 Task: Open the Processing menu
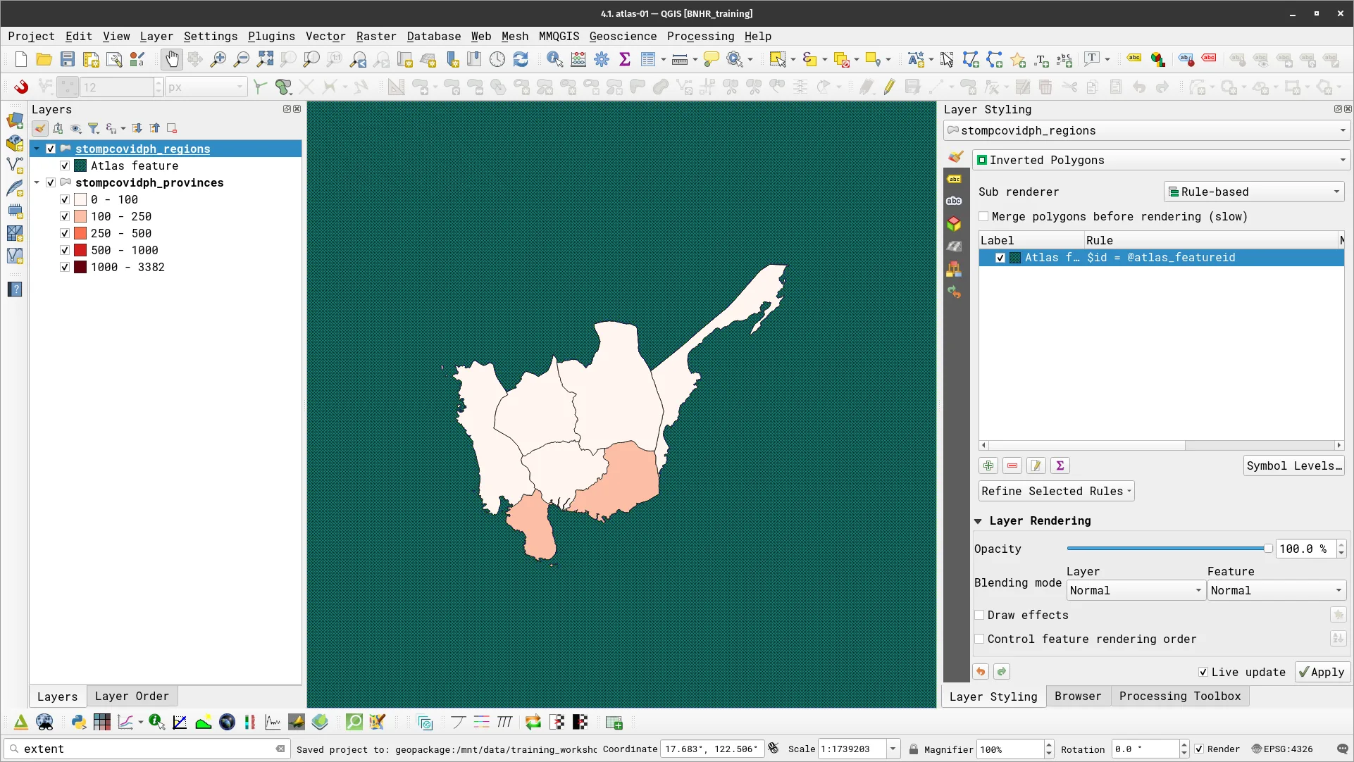point(700,36)
